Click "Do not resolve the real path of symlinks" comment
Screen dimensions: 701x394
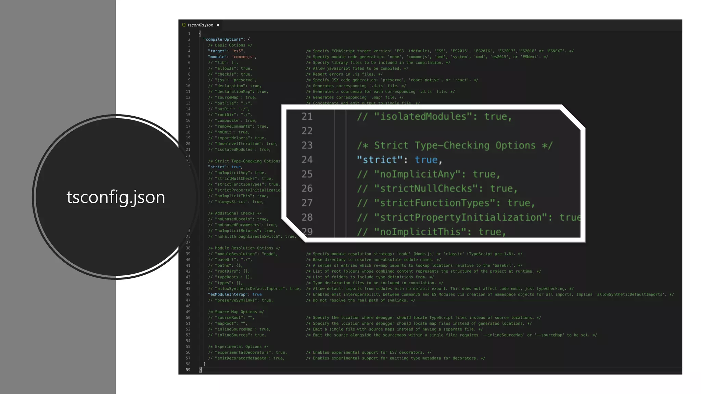(360, 301)
